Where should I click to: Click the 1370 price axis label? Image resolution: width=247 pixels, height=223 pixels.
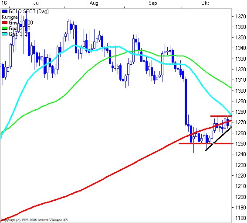[x=240, y=16]
